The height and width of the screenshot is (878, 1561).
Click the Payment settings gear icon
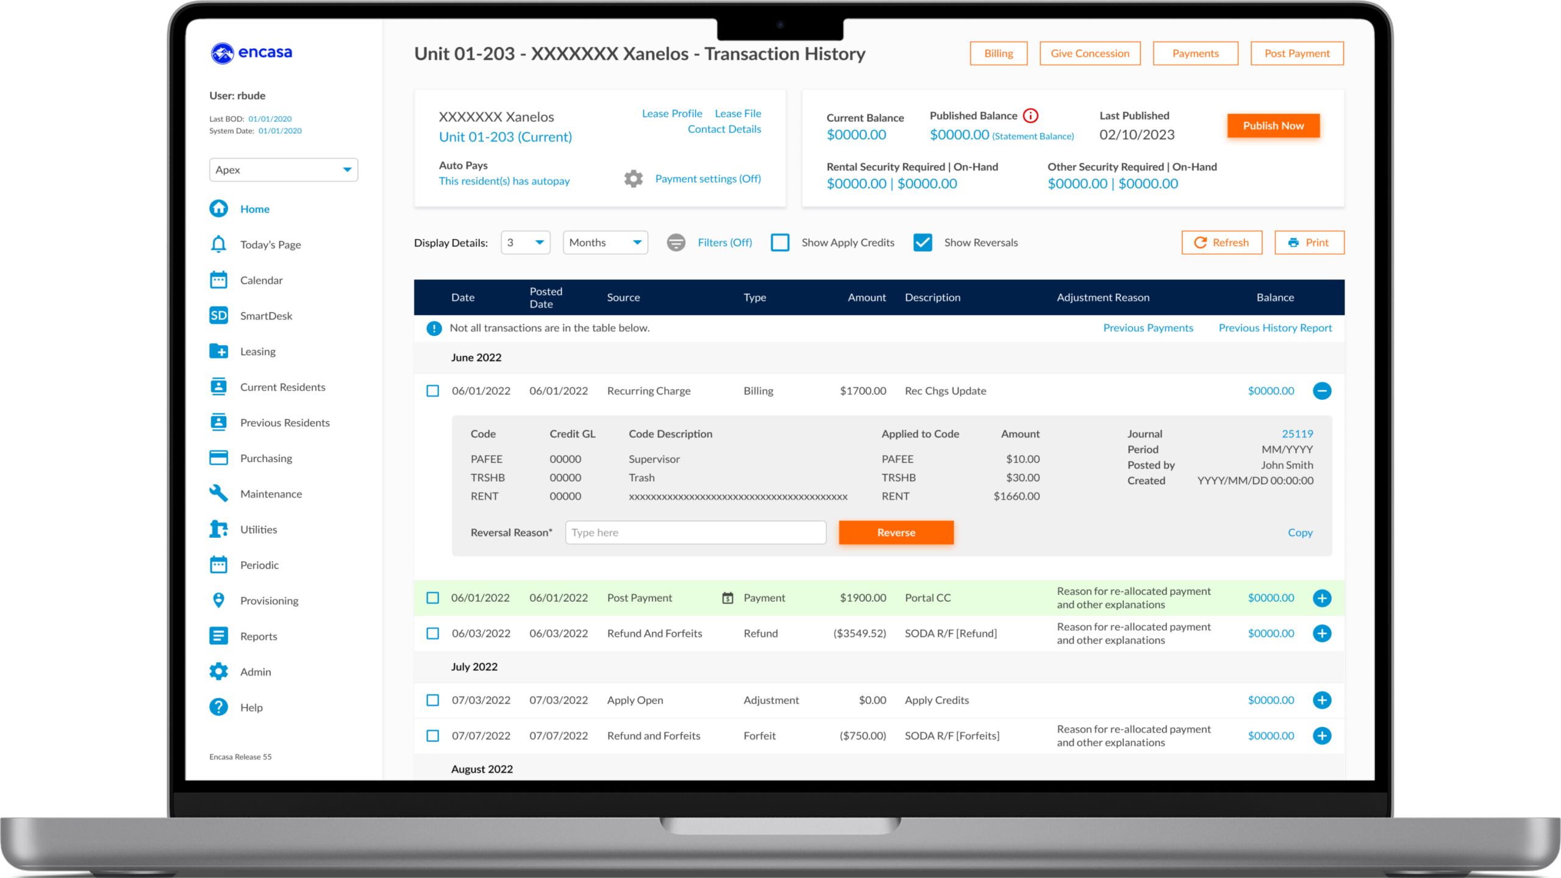pos(634,179)
